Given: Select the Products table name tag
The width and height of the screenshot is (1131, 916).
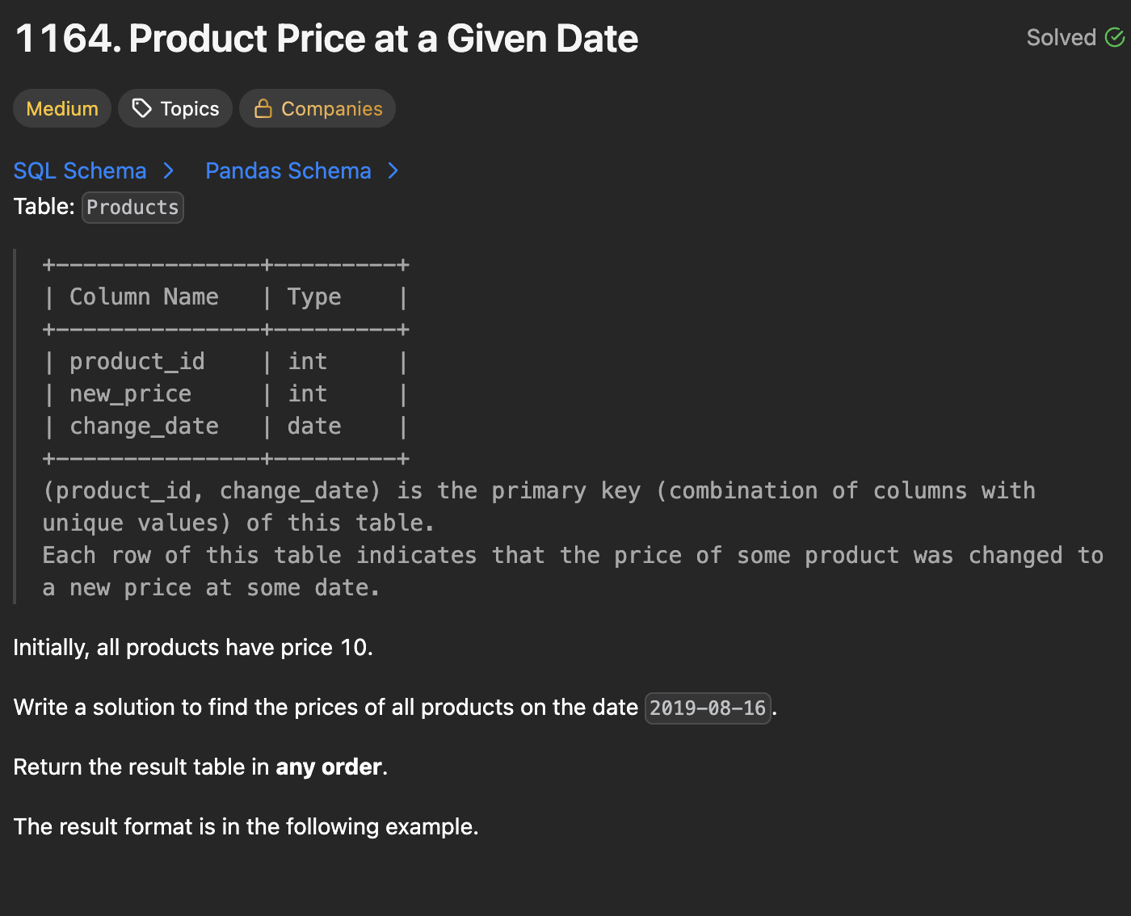Looking at the screenshot, I should coord(132,207).
